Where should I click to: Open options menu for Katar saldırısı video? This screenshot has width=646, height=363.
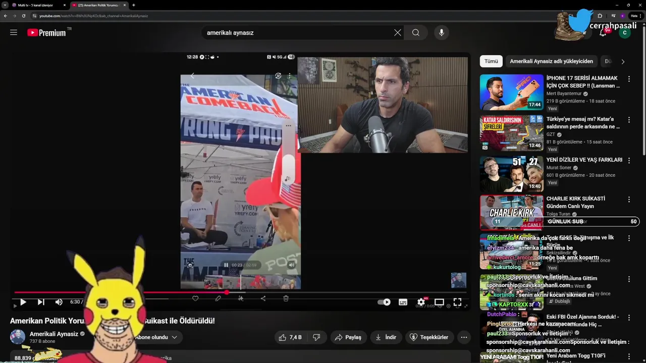pyautogui.click(x=629, y=120)
